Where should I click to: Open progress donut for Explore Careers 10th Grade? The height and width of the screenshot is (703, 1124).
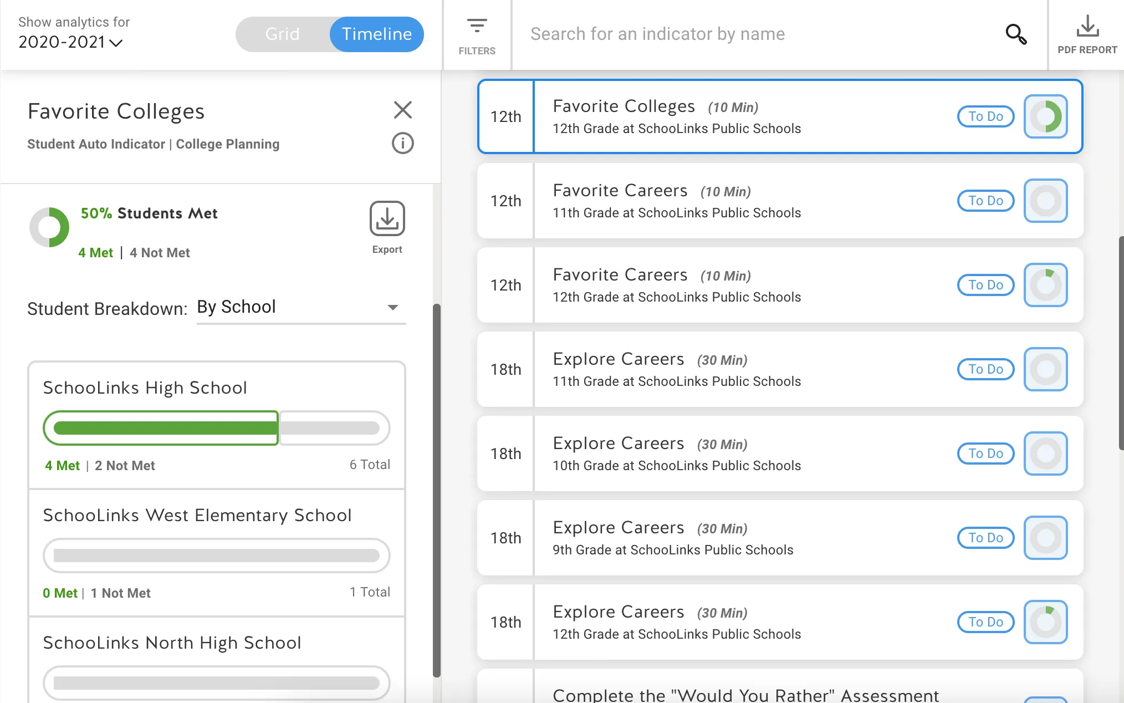pyautogui.click(x=1046, y=454)
